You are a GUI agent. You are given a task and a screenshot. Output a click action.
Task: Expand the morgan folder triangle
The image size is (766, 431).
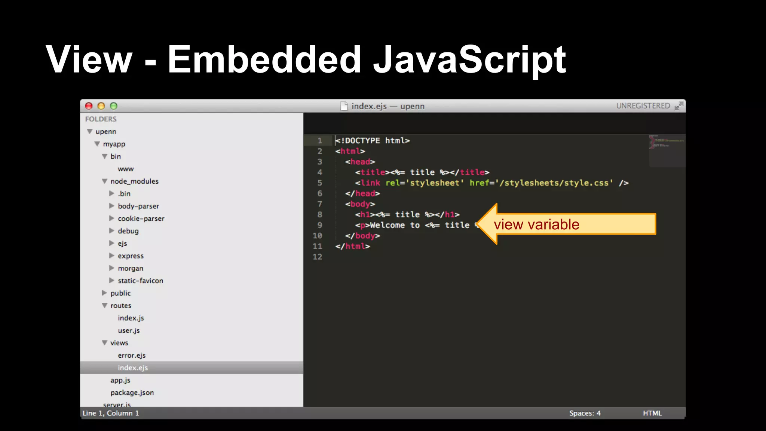(112, 268)
